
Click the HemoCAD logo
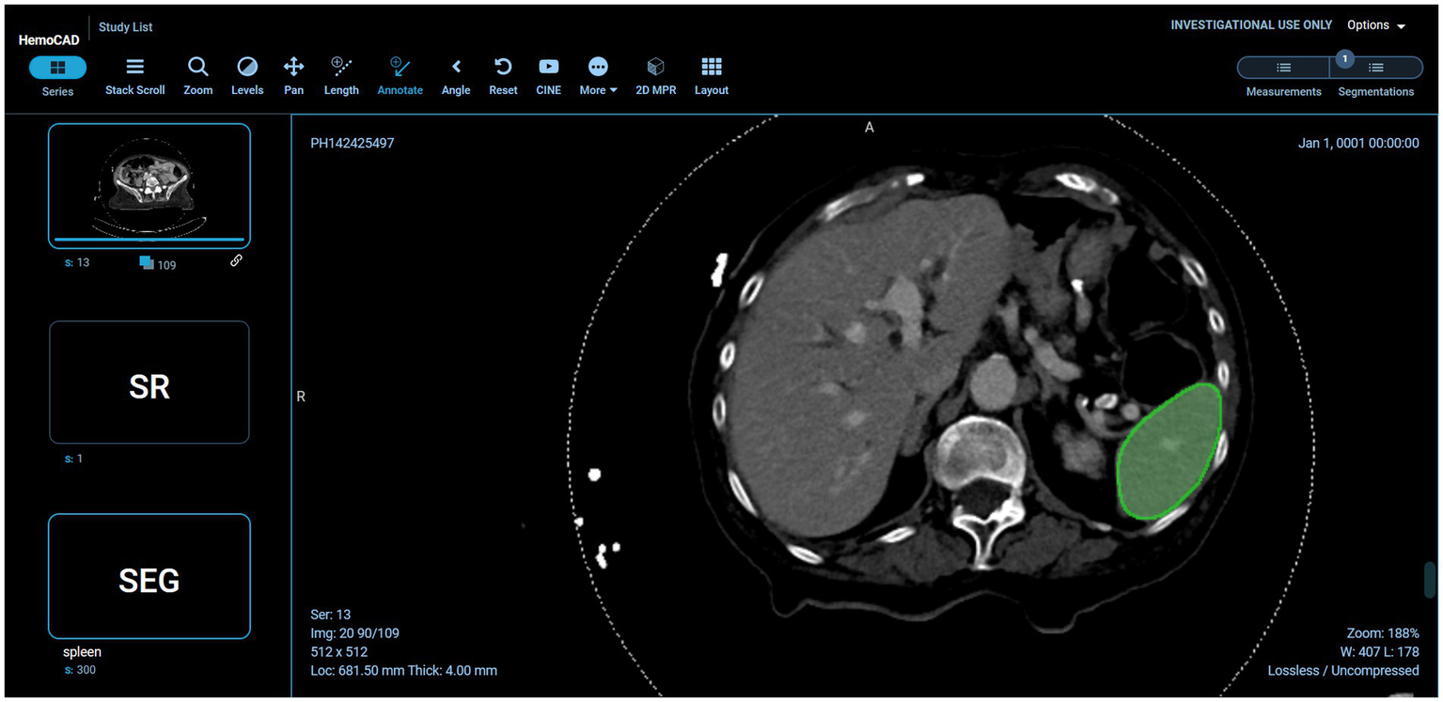coord(49,40)
